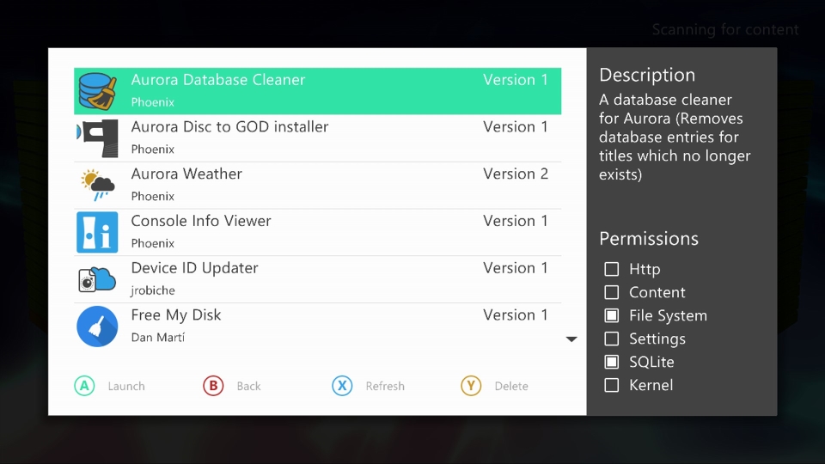
Task: Click the scroll-down arrow below the list
Action: [571, 339]
